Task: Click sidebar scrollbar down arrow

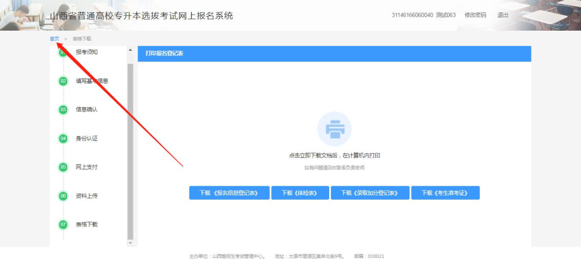Action: click(130, 243)
